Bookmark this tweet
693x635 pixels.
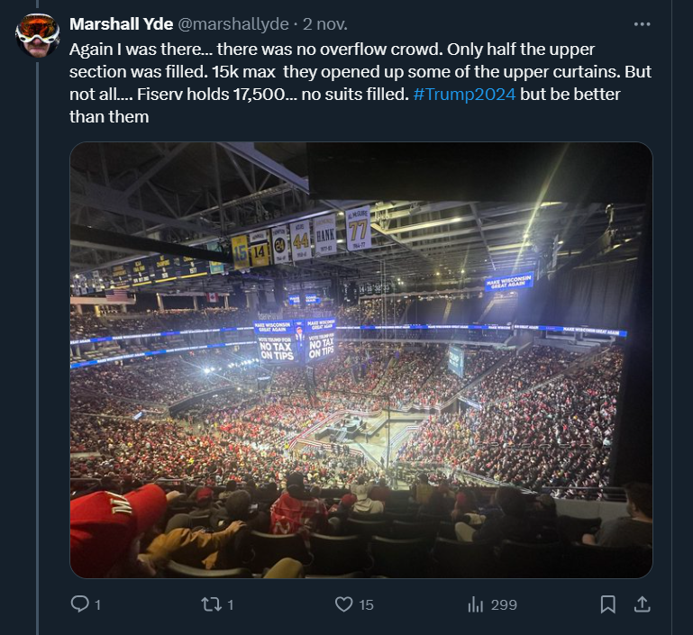607,604
